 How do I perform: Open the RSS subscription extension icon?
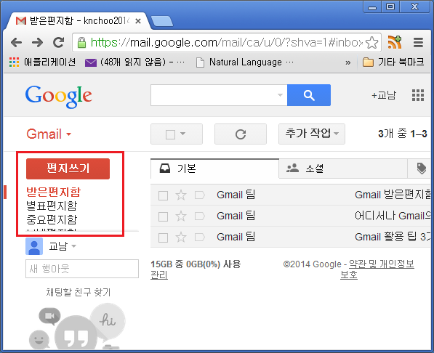point(395,42)
